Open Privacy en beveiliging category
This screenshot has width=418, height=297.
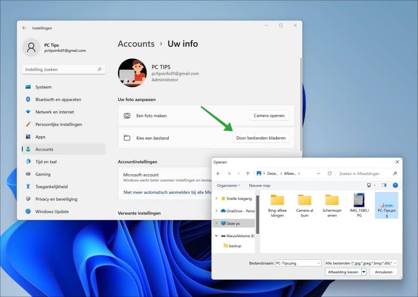point(64,199)
